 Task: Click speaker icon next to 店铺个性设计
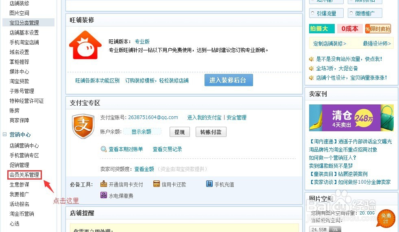point(311,78)
